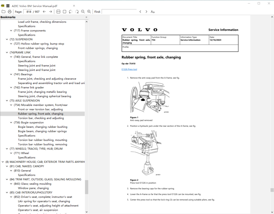Viewport: 274px width, 214px height.
Task: Open file with folder icon in toolbar
Action: click(3, 12)
